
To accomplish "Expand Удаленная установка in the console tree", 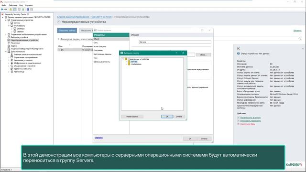I will tap(9, 60).
